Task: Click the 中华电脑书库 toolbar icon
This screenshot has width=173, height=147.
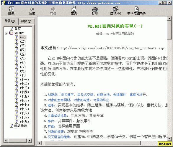Action: click(136, 9)
